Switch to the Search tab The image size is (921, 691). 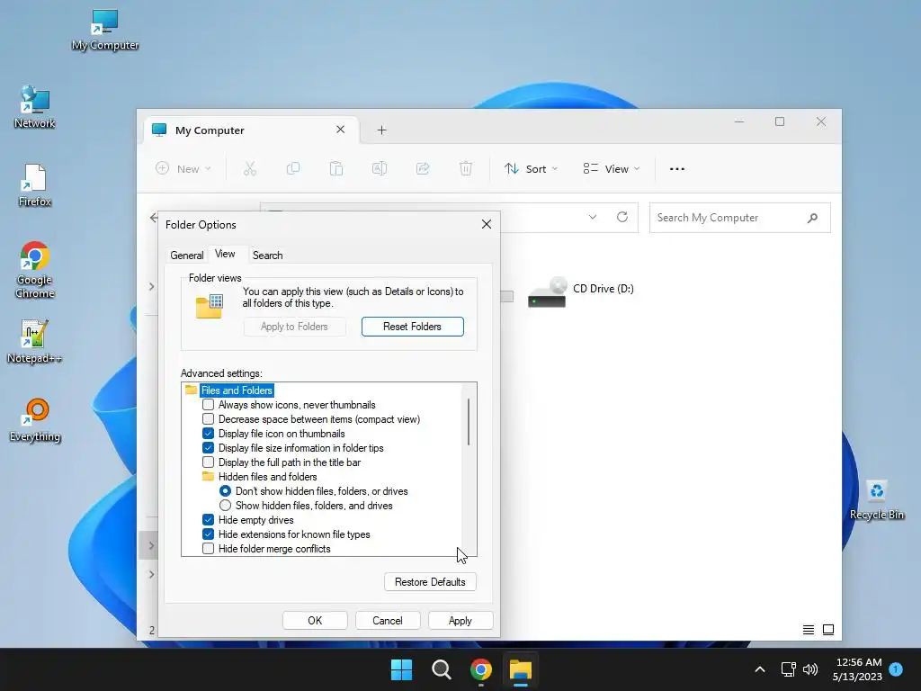point(267,255)
